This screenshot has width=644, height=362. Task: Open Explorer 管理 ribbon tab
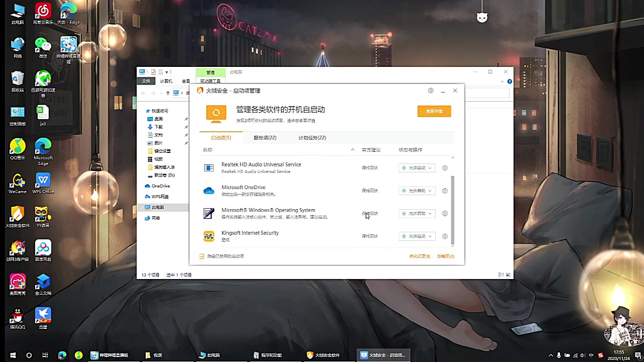210,72
